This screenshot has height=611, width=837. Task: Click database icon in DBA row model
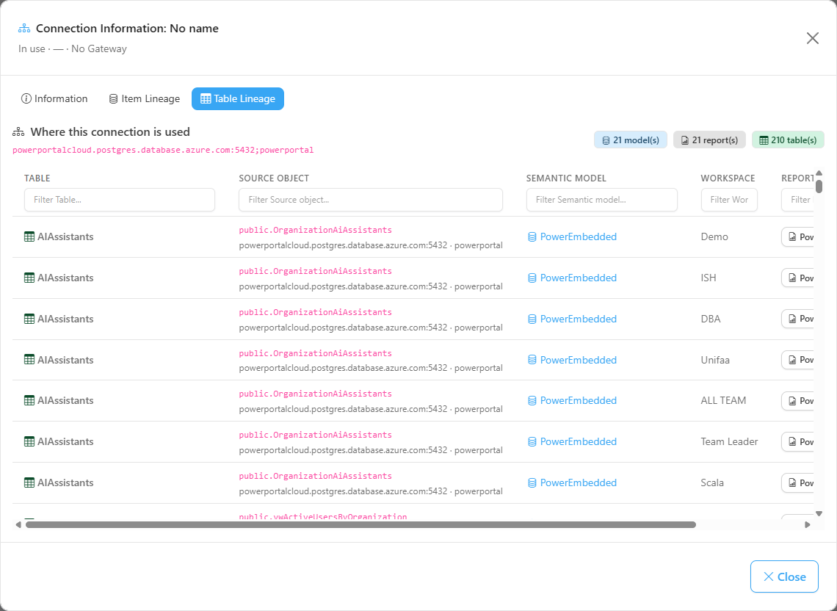532,319
